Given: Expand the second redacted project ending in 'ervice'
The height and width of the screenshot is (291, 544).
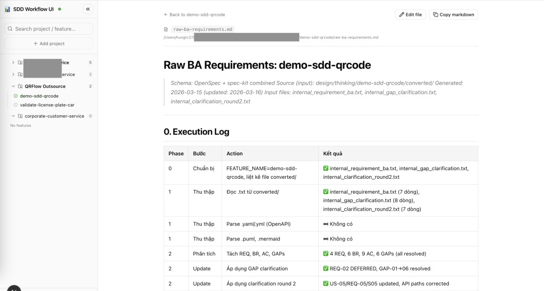Looking at the screenshot, I should (13, 74).
